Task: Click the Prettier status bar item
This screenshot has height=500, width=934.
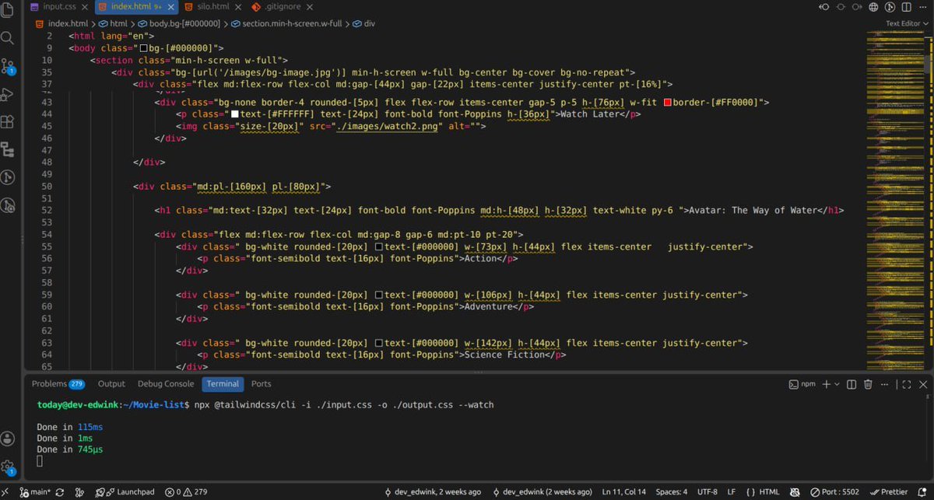Action: point(889,492)
